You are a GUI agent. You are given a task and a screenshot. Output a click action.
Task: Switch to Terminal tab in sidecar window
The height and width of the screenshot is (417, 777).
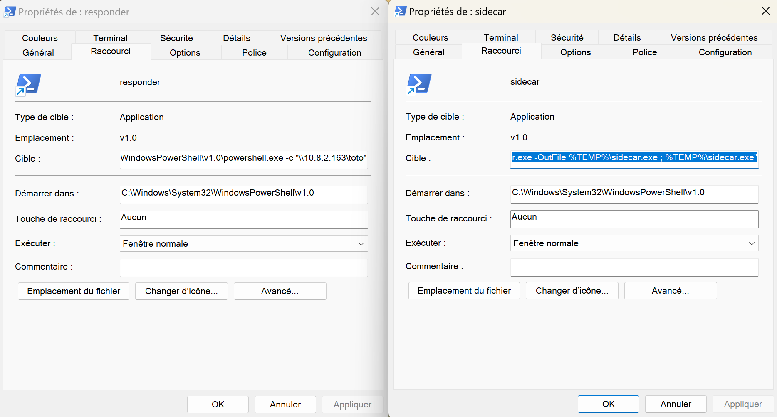pos(501,37)
